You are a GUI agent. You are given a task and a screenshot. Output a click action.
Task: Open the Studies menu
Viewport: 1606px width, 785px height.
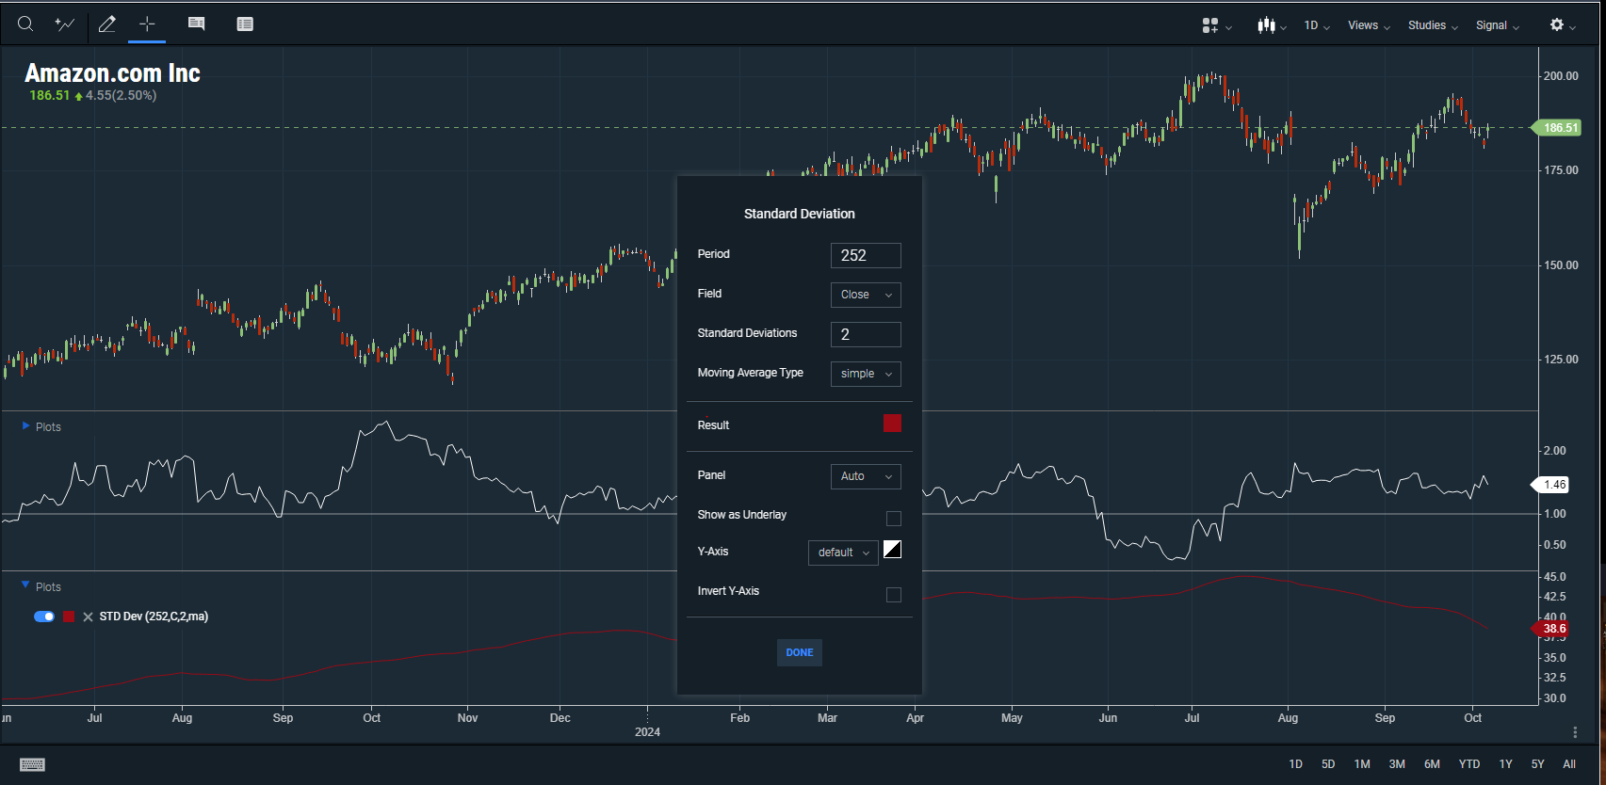point(1432,25)
